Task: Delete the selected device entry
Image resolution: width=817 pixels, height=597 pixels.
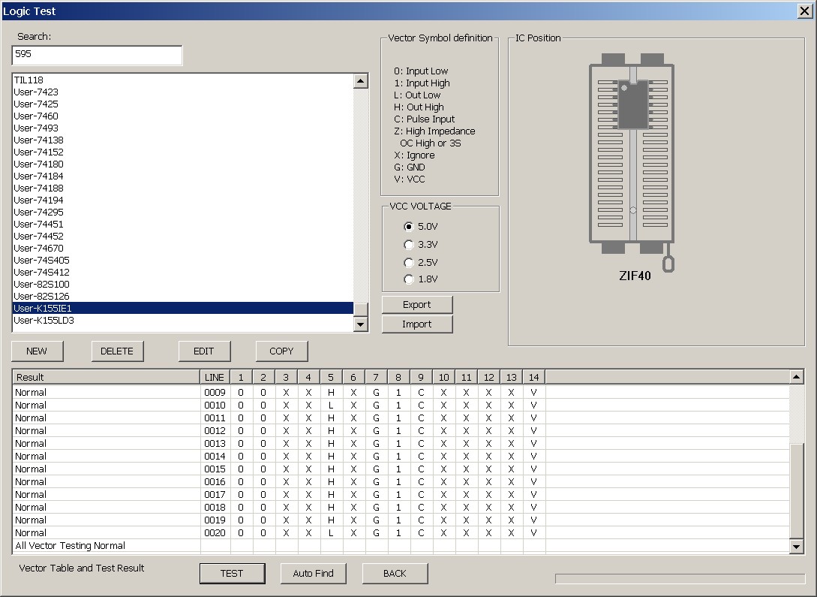Action: tap(117, 351)
